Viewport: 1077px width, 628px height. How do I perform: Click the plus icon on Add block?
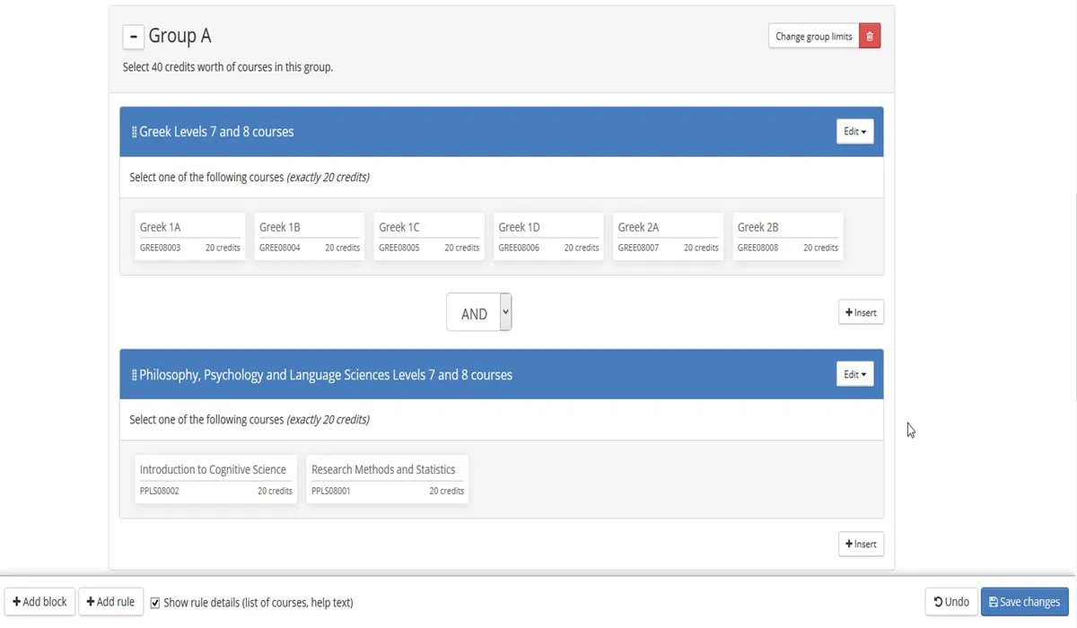[x=16, y=601]
